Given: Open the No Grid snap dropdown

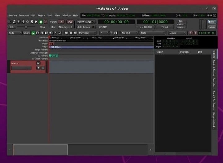Looking at the screenshot, I should [129, 33].
